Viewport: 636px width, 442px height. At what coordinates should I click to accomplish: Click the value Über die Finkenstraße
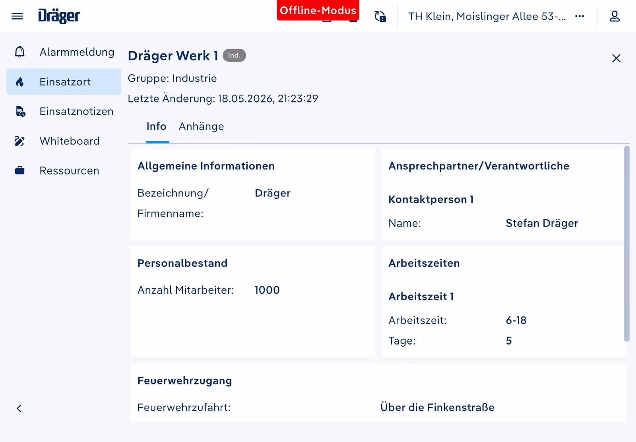pos(437,407)
